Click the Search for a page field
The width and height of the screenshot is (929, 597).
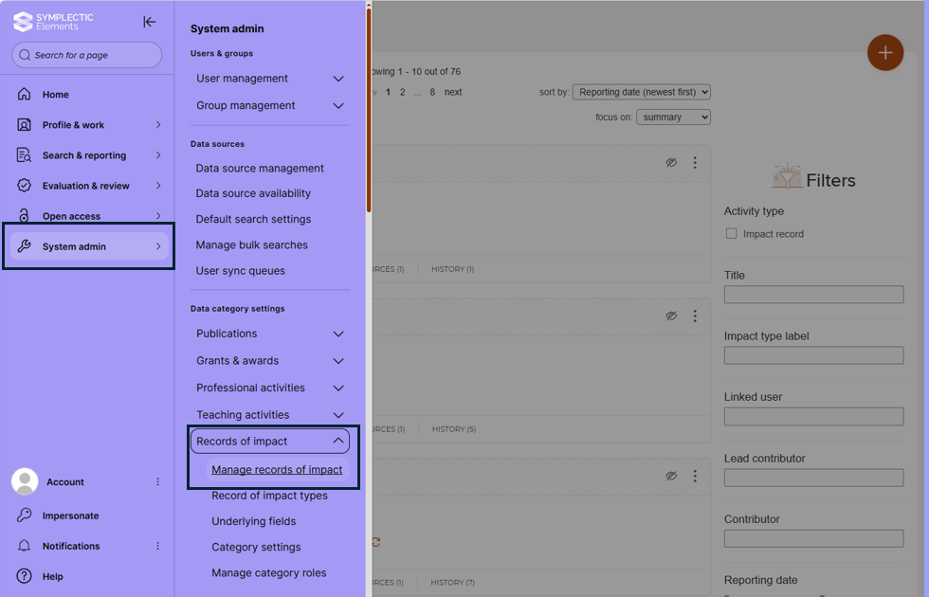(86, 55)
